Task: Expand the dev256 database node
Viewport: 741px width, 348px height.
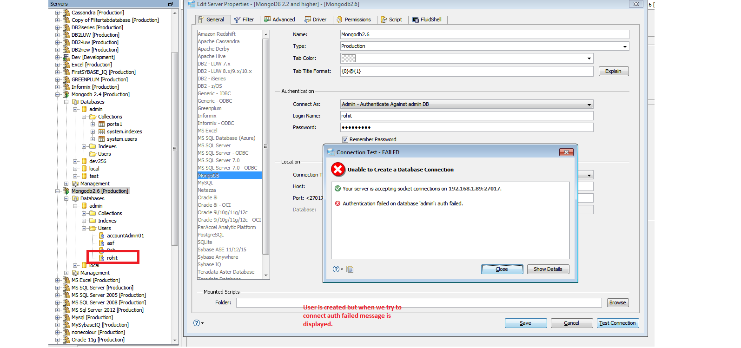Action: coord(75,161)
